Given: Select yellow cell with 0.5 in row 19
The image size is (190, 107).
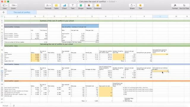Looking at the screenshot, I should click(x=160, y=54).
